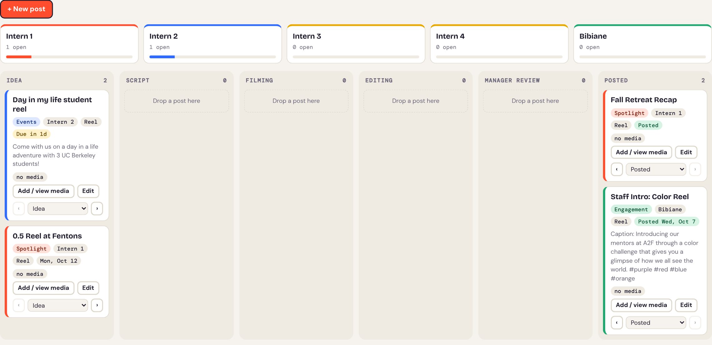Screen dimensions: 712x345
Task: Add media to 'Day in my life student reel'
Action: coord(43,191)
